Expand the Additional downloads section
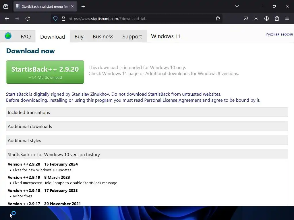 coord(147,126)
